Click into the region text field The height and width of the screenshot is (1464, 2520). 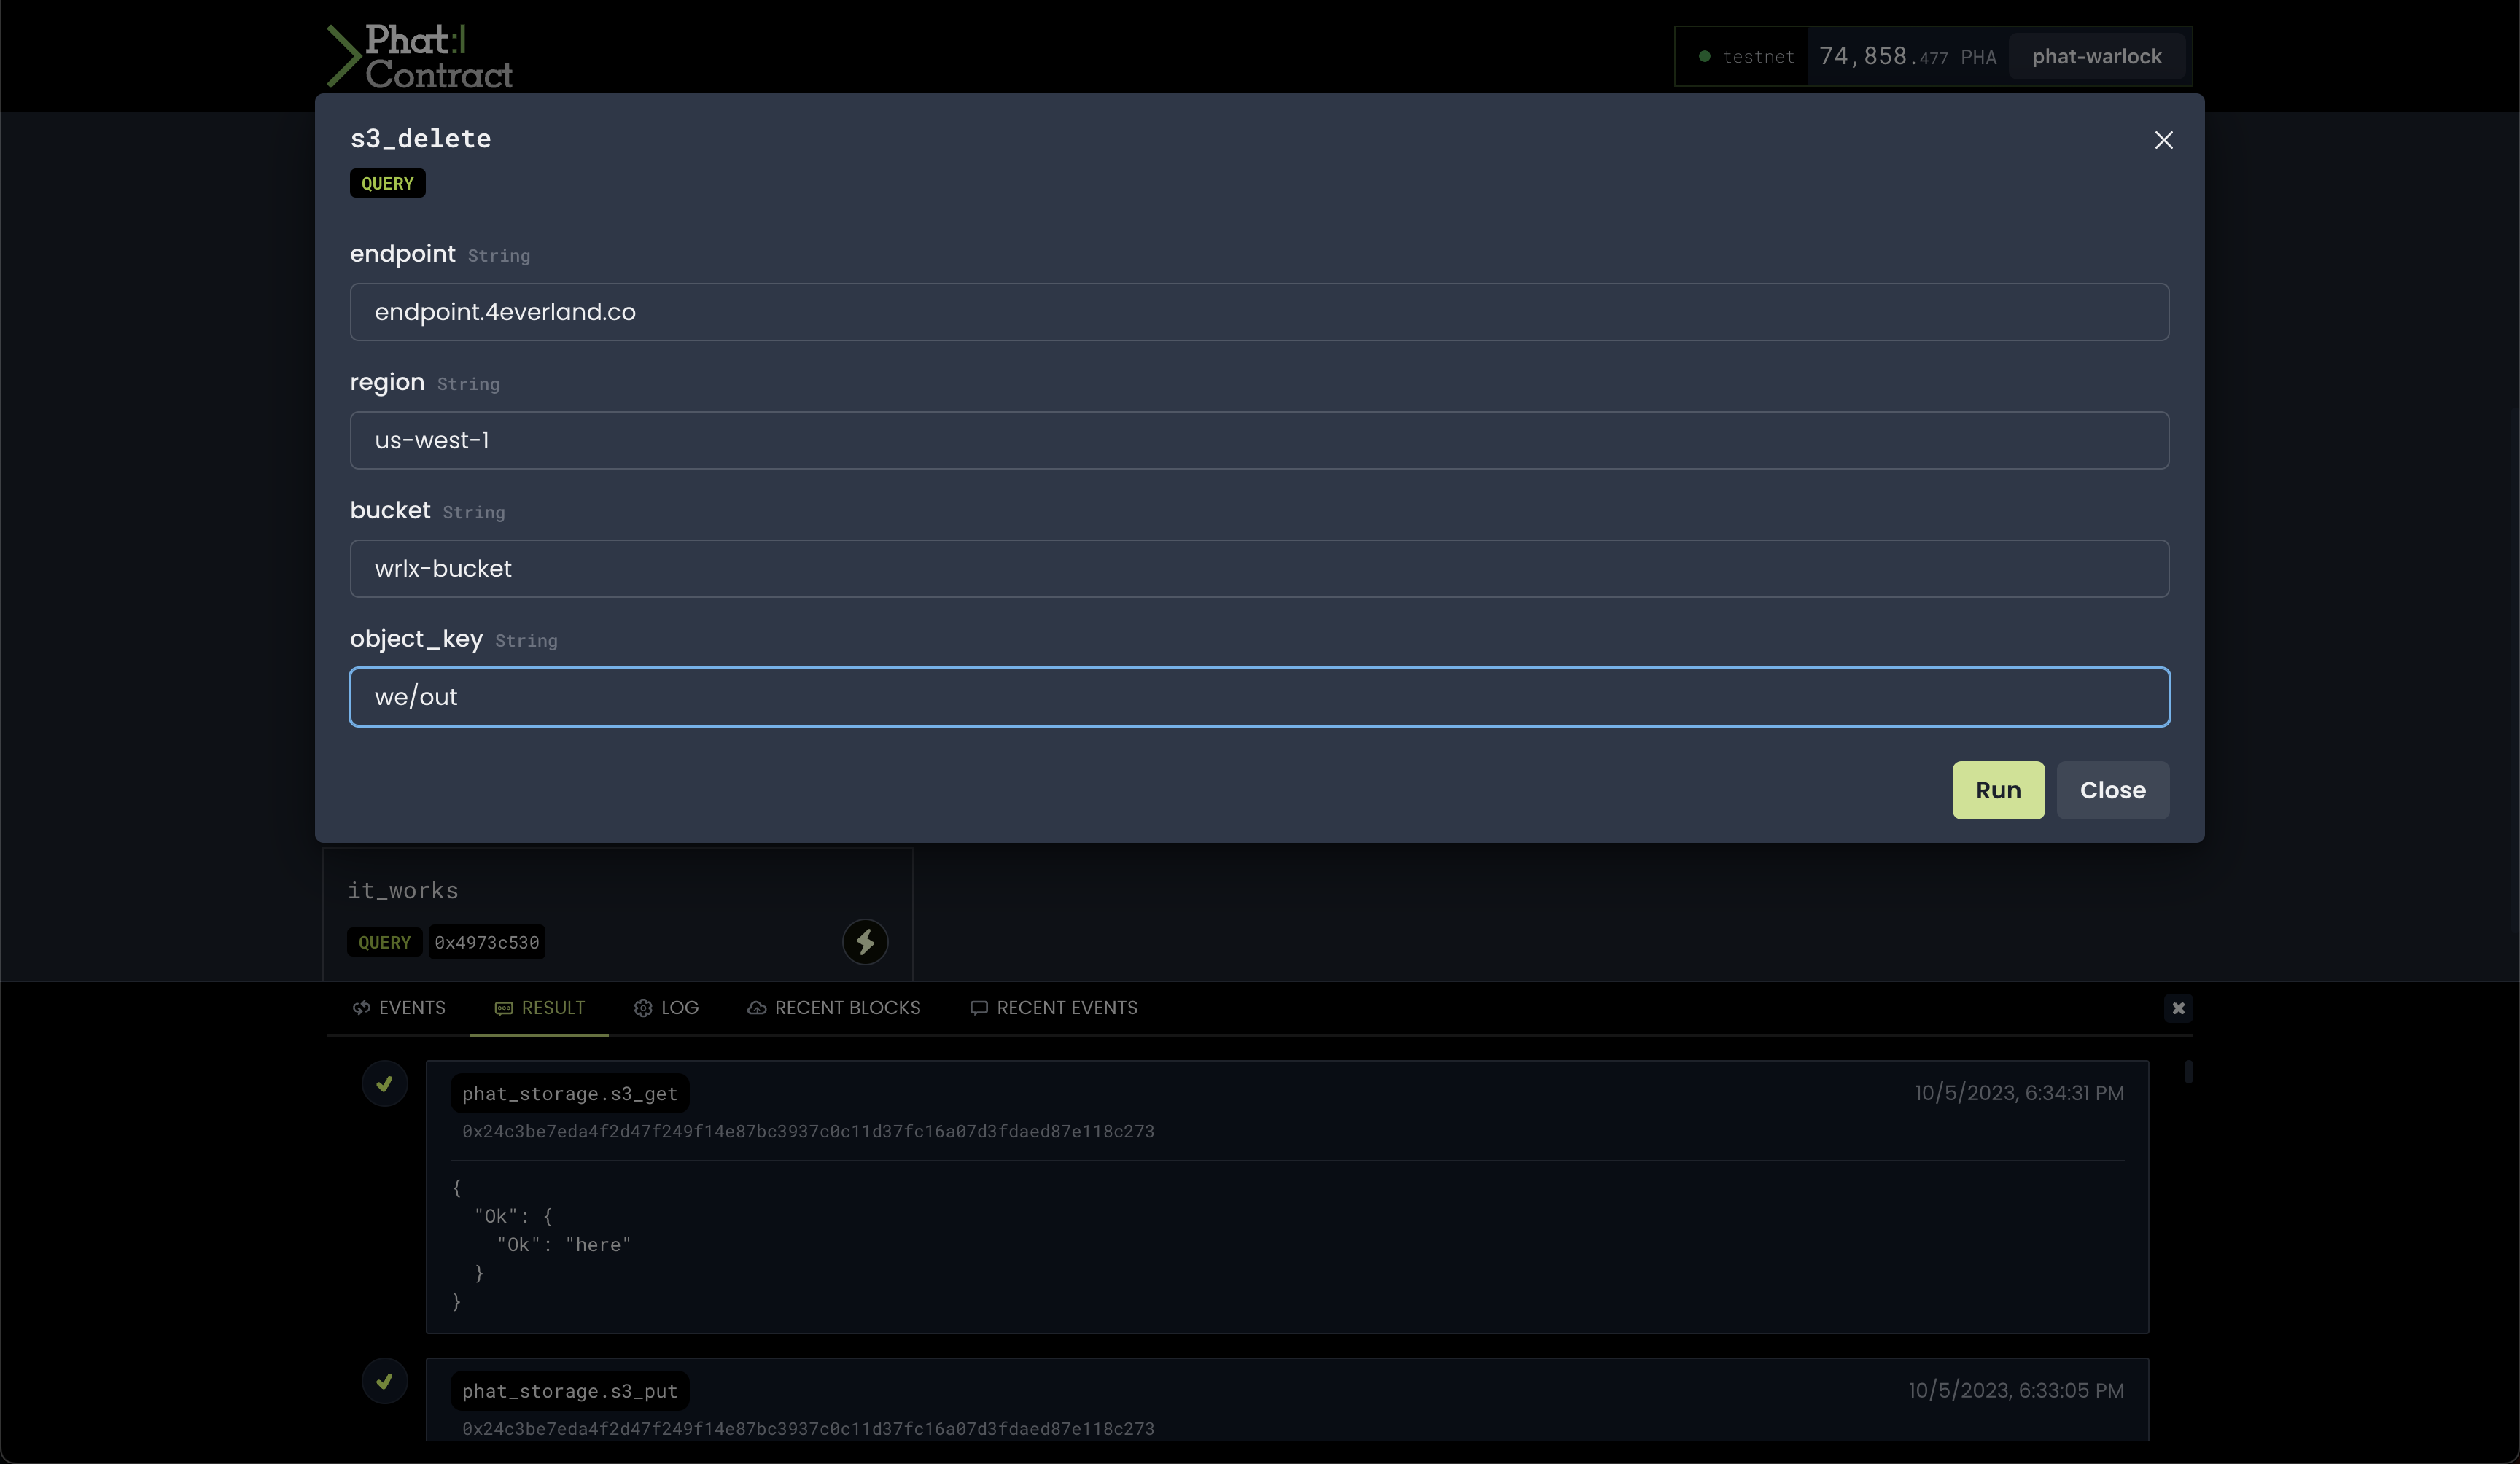coord(1259,440)
